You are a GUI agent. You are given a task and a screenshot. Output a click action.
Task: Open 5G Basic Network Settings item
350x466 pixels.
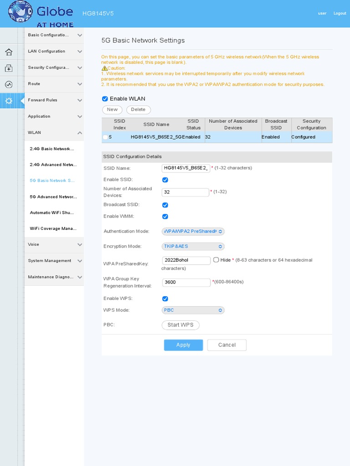pyautogui.click(x=52, y=181)
